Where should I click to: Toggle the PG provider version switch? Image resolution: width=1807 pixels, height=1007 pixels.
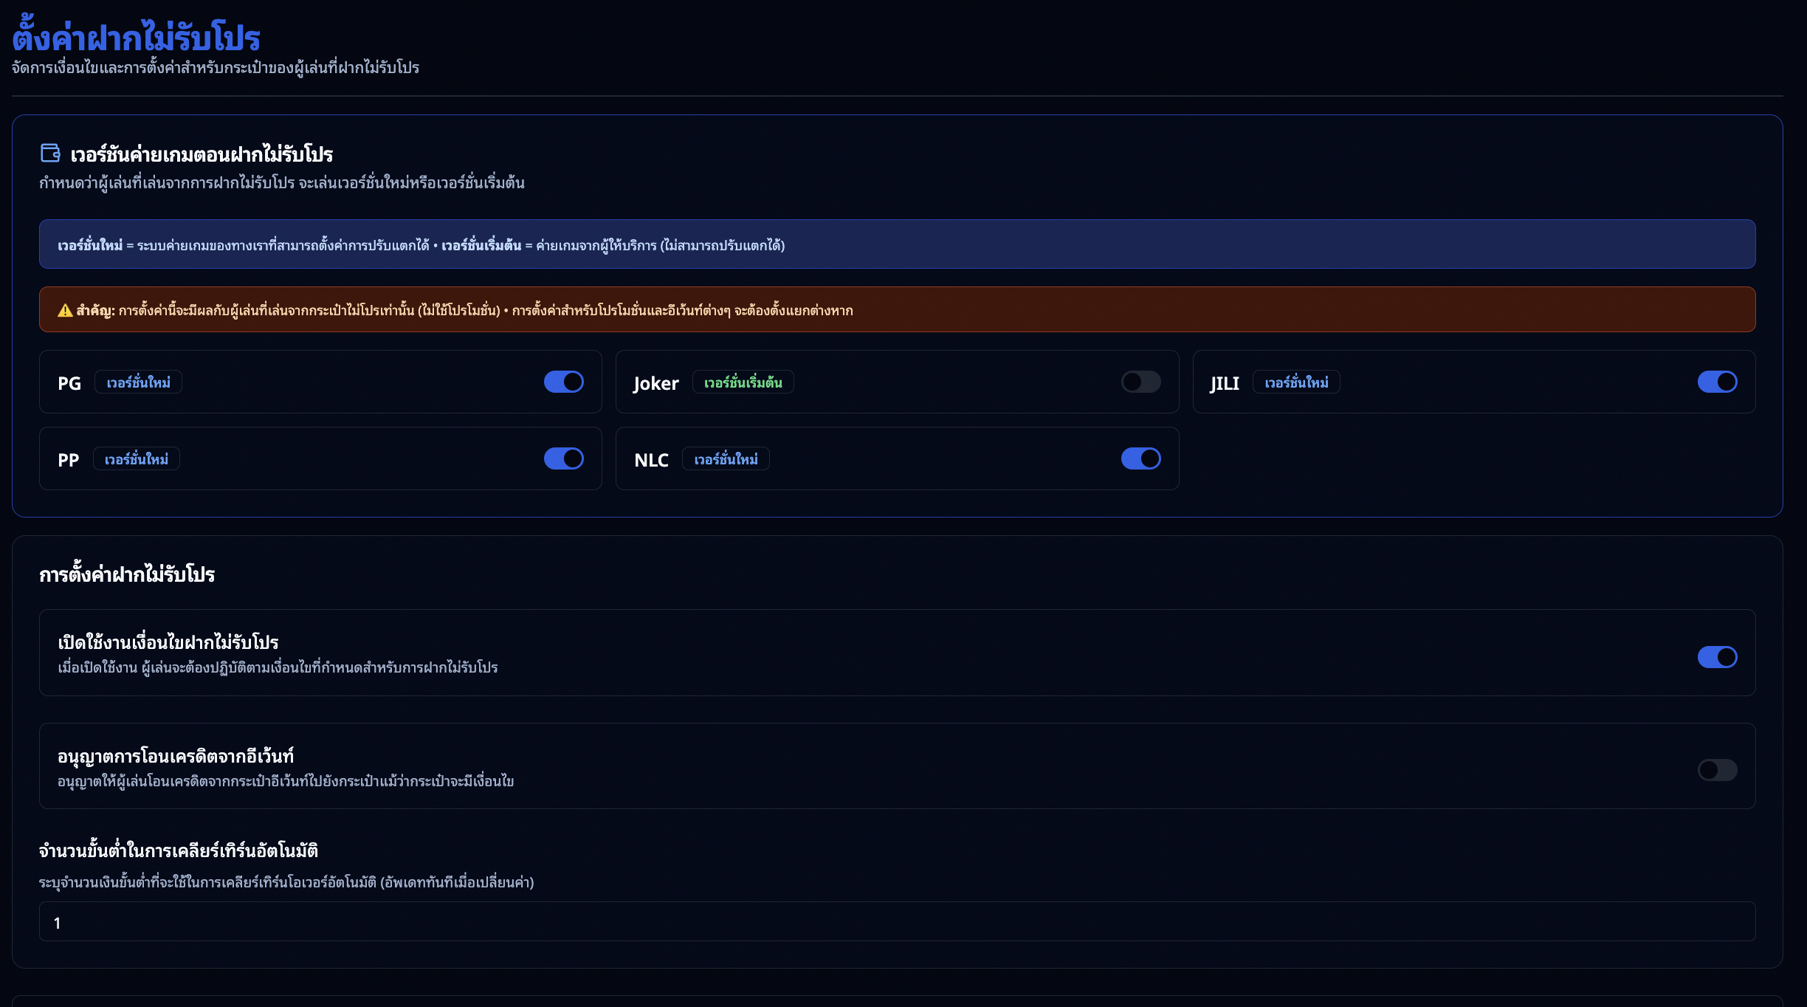click(x=563, y=382)
